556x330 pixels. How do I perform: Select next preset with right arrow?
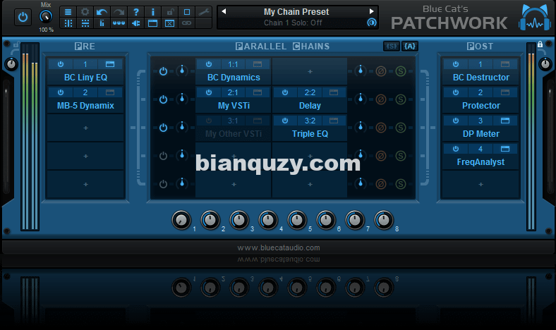(372, 11)
